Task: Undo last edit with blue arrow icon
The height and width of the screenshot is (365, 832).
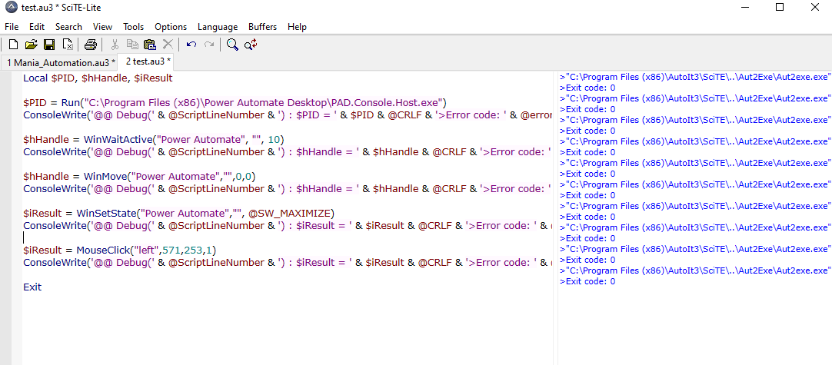Action: click(x=191, y=45)
